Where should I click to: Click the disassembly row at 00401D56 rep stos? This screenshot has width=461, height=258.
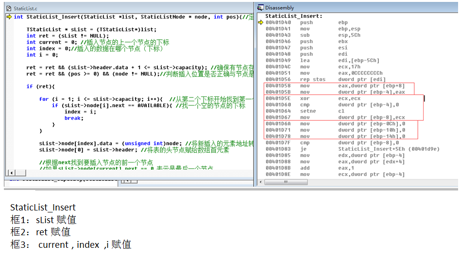click(x=325, y=80)
